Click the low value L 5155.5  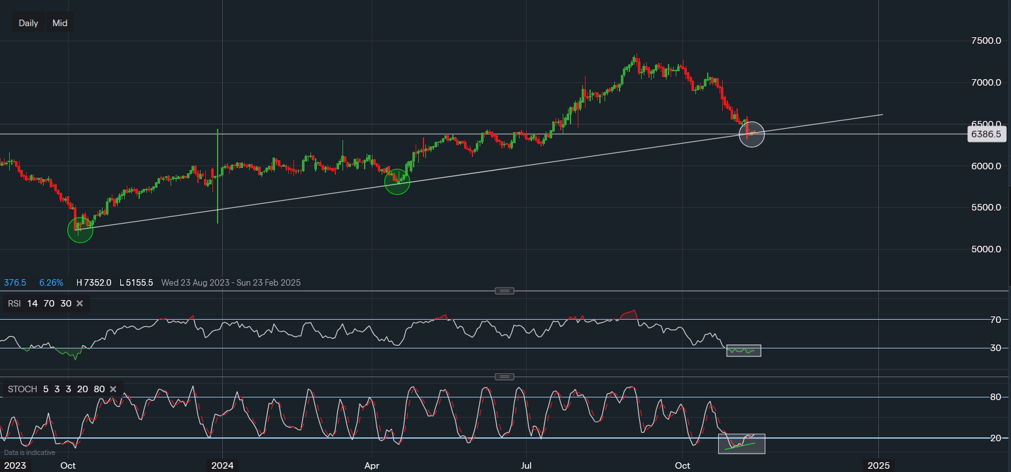coord(136,282)
